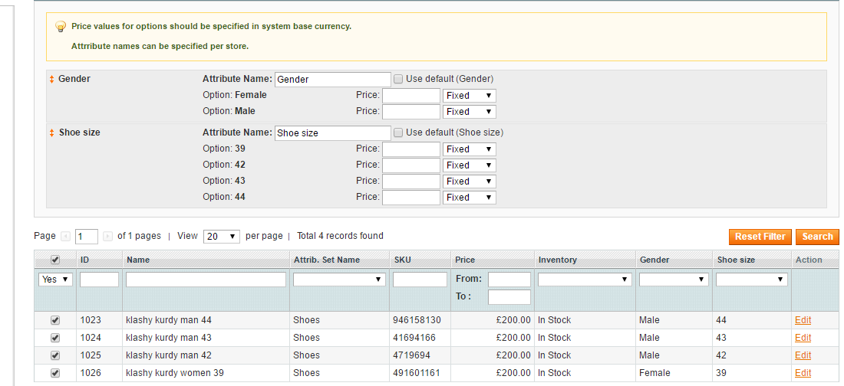844x386 pixels.
Task: Open Attrib. Set Name filter dropdown
Action: [x=339, y=280]
